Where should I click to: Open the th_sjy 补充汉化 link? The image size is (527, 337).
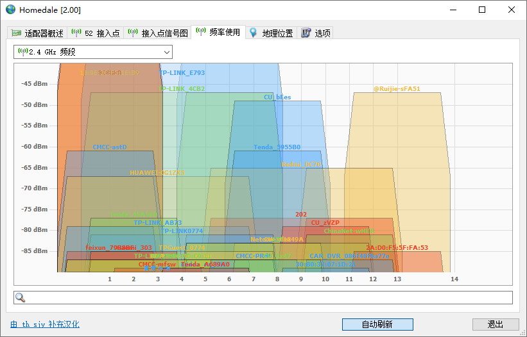tap(45, 324)
